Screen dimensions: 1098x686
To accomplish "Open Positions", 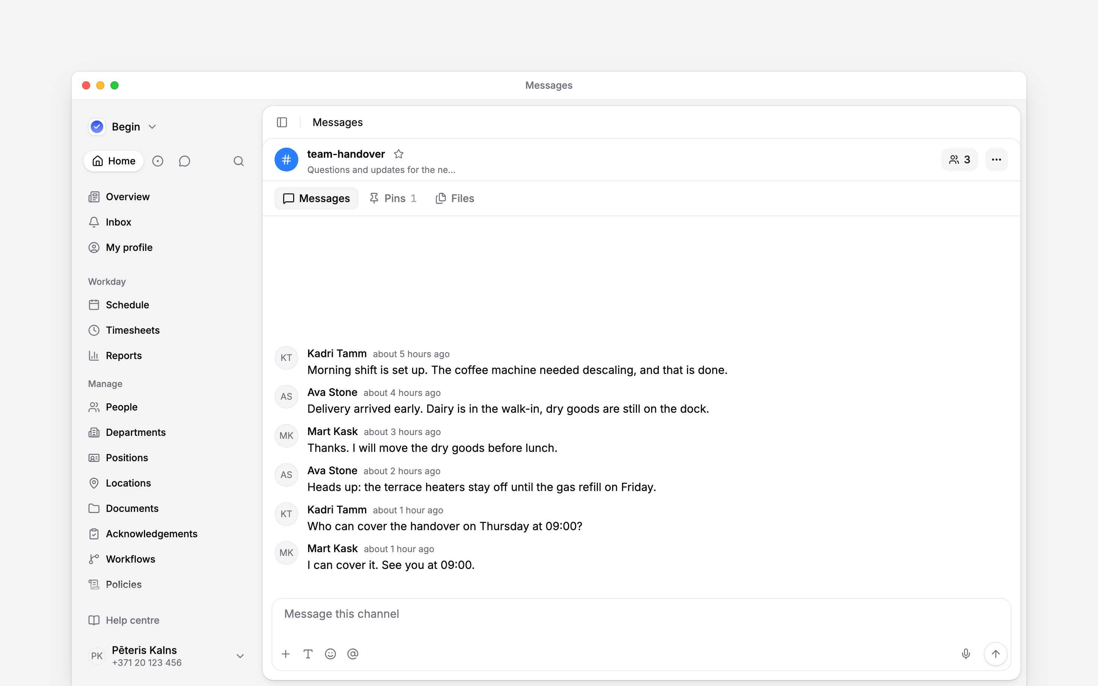I will [x=167, y=458].
